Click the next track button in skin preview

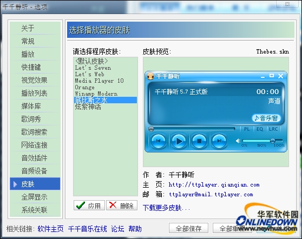pos(219,141)
